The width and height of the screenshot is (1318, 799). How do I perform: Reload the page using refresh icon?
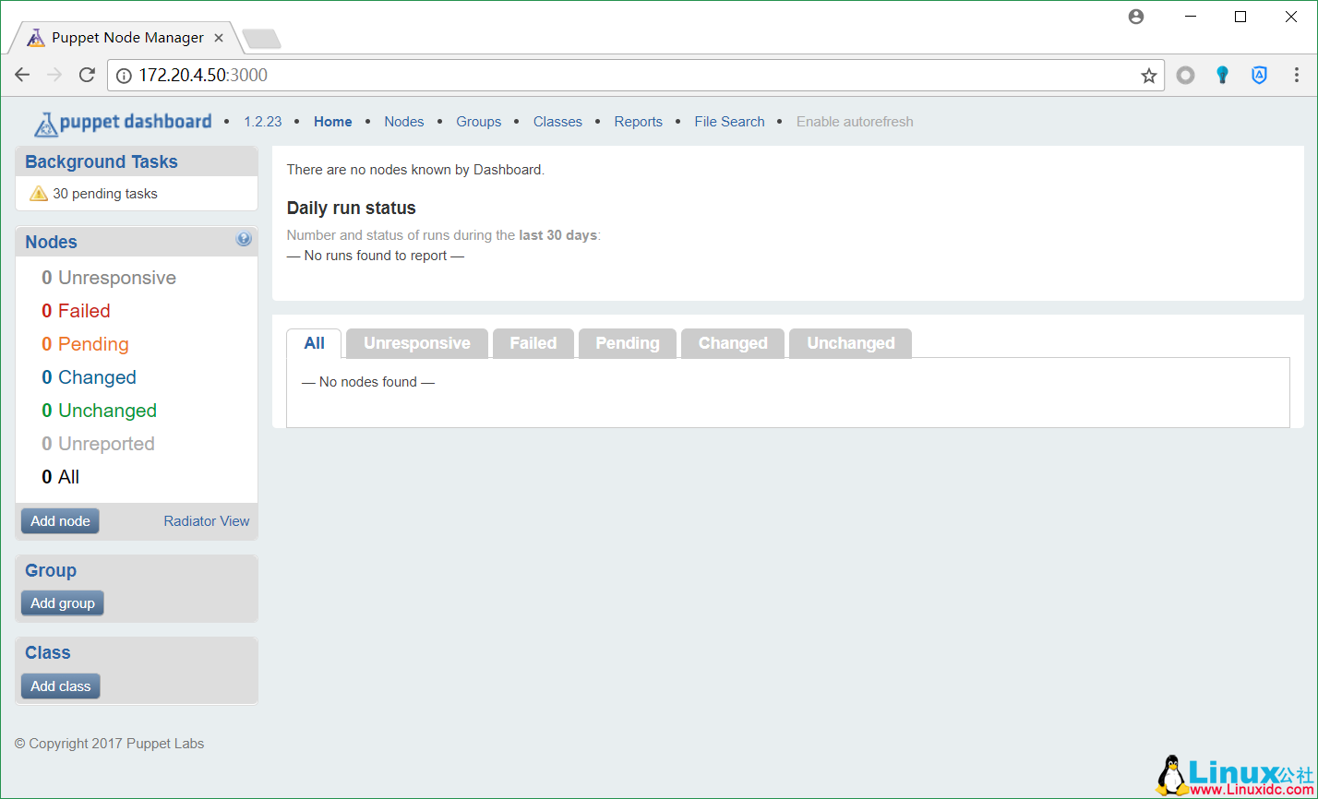click(x=87, y=76)
